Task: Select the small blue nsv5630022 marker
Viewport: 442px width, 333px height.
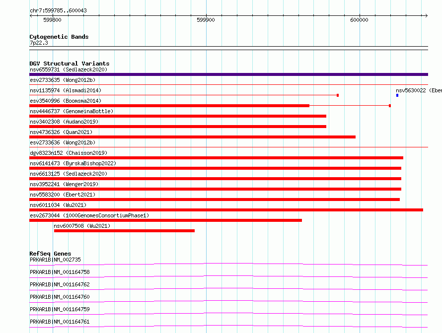Action: pyautogui.click(x=397, y=95)
